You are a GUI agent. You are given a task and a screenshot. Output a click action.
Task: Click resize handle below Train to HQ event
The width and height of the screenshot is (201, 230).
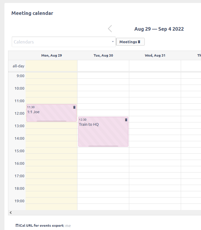103,146
